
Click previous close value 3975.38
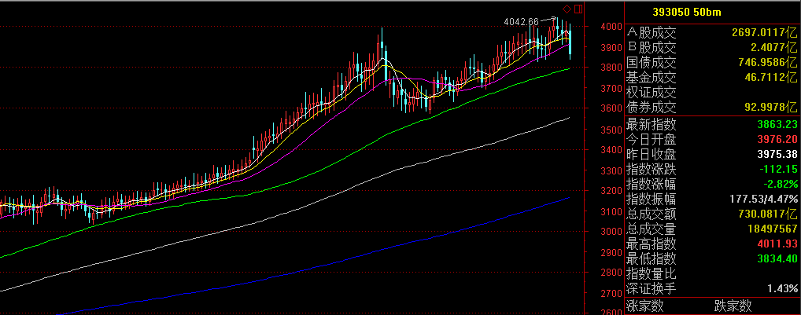tap(776, 153)
